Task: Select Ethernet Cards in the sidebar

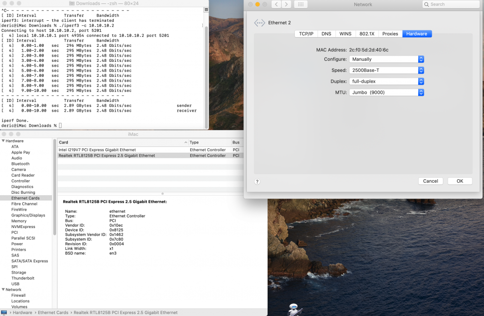Action: click(x=25, y=198)
